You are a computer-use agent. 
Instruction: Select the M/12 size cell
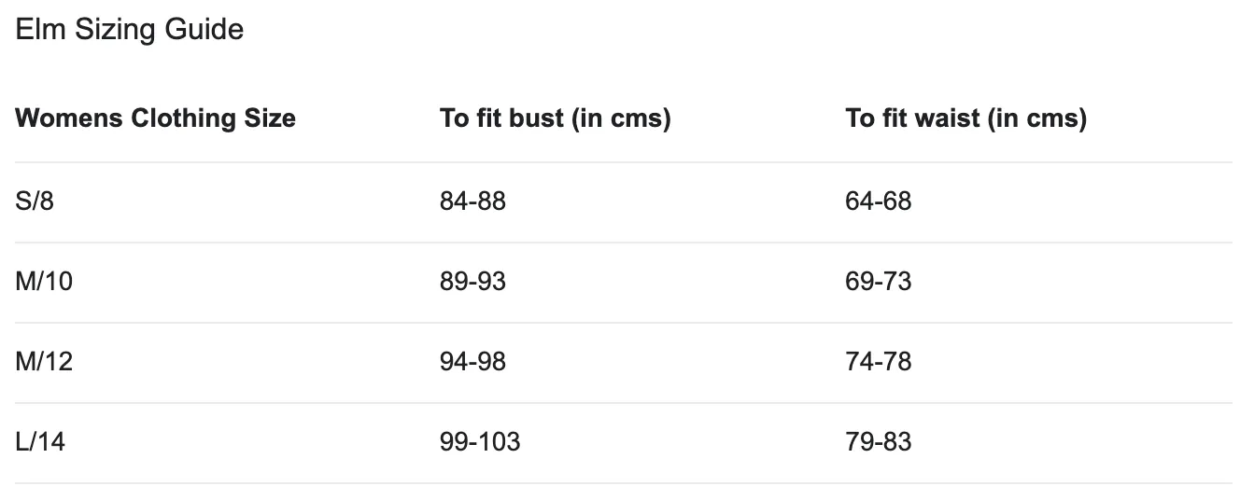44,362
